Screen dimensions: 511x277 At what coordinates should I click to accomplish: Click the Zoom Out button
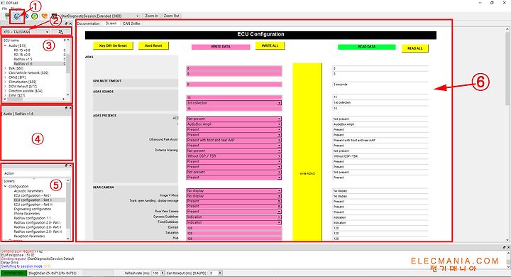(172, 16)
